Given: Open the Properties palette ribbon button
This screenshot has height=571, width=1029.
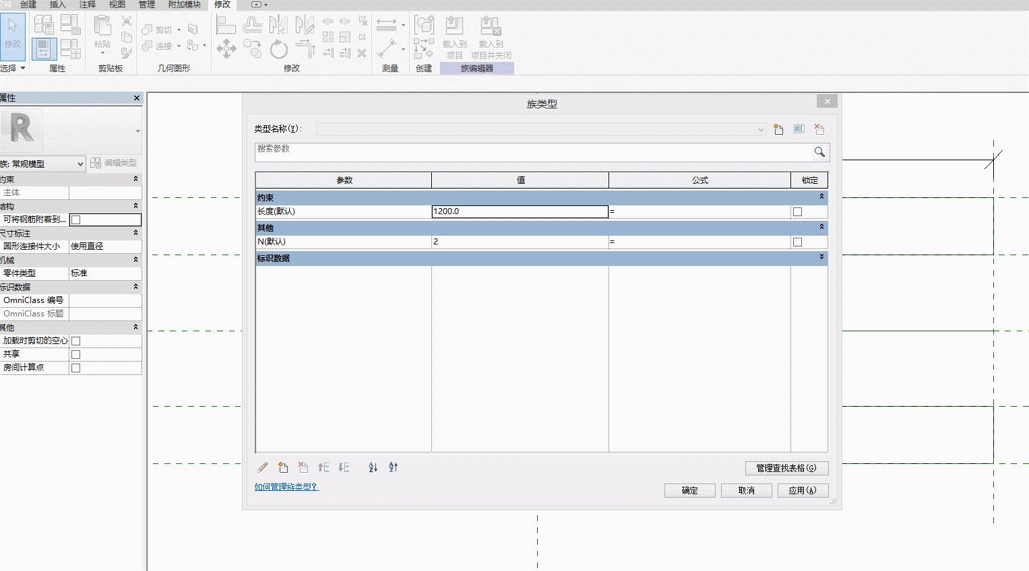Looking at the screenshot, I should pyautogui.click(x=44, y=48).
